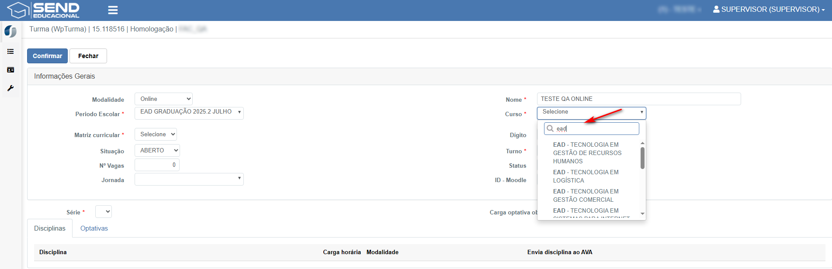The image size is (832, 269).
Task: Open the Situação dropdown showing ABERTO
Action: click(x=157, y=151)
